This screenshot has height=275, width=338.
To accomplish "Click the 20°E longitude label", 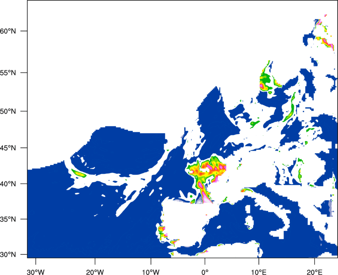I will click(314, 272).
